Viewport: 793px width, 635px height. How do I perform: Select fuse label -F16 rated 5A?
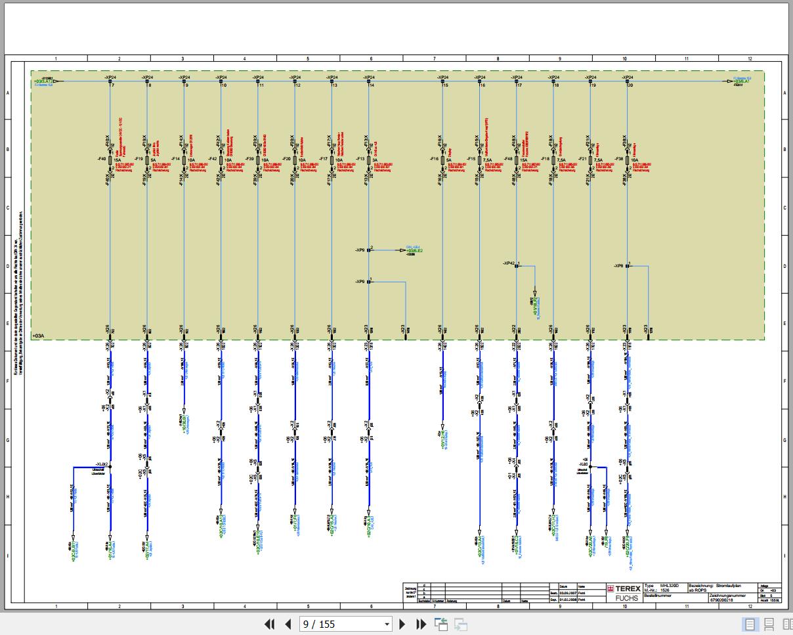(434, 159)
